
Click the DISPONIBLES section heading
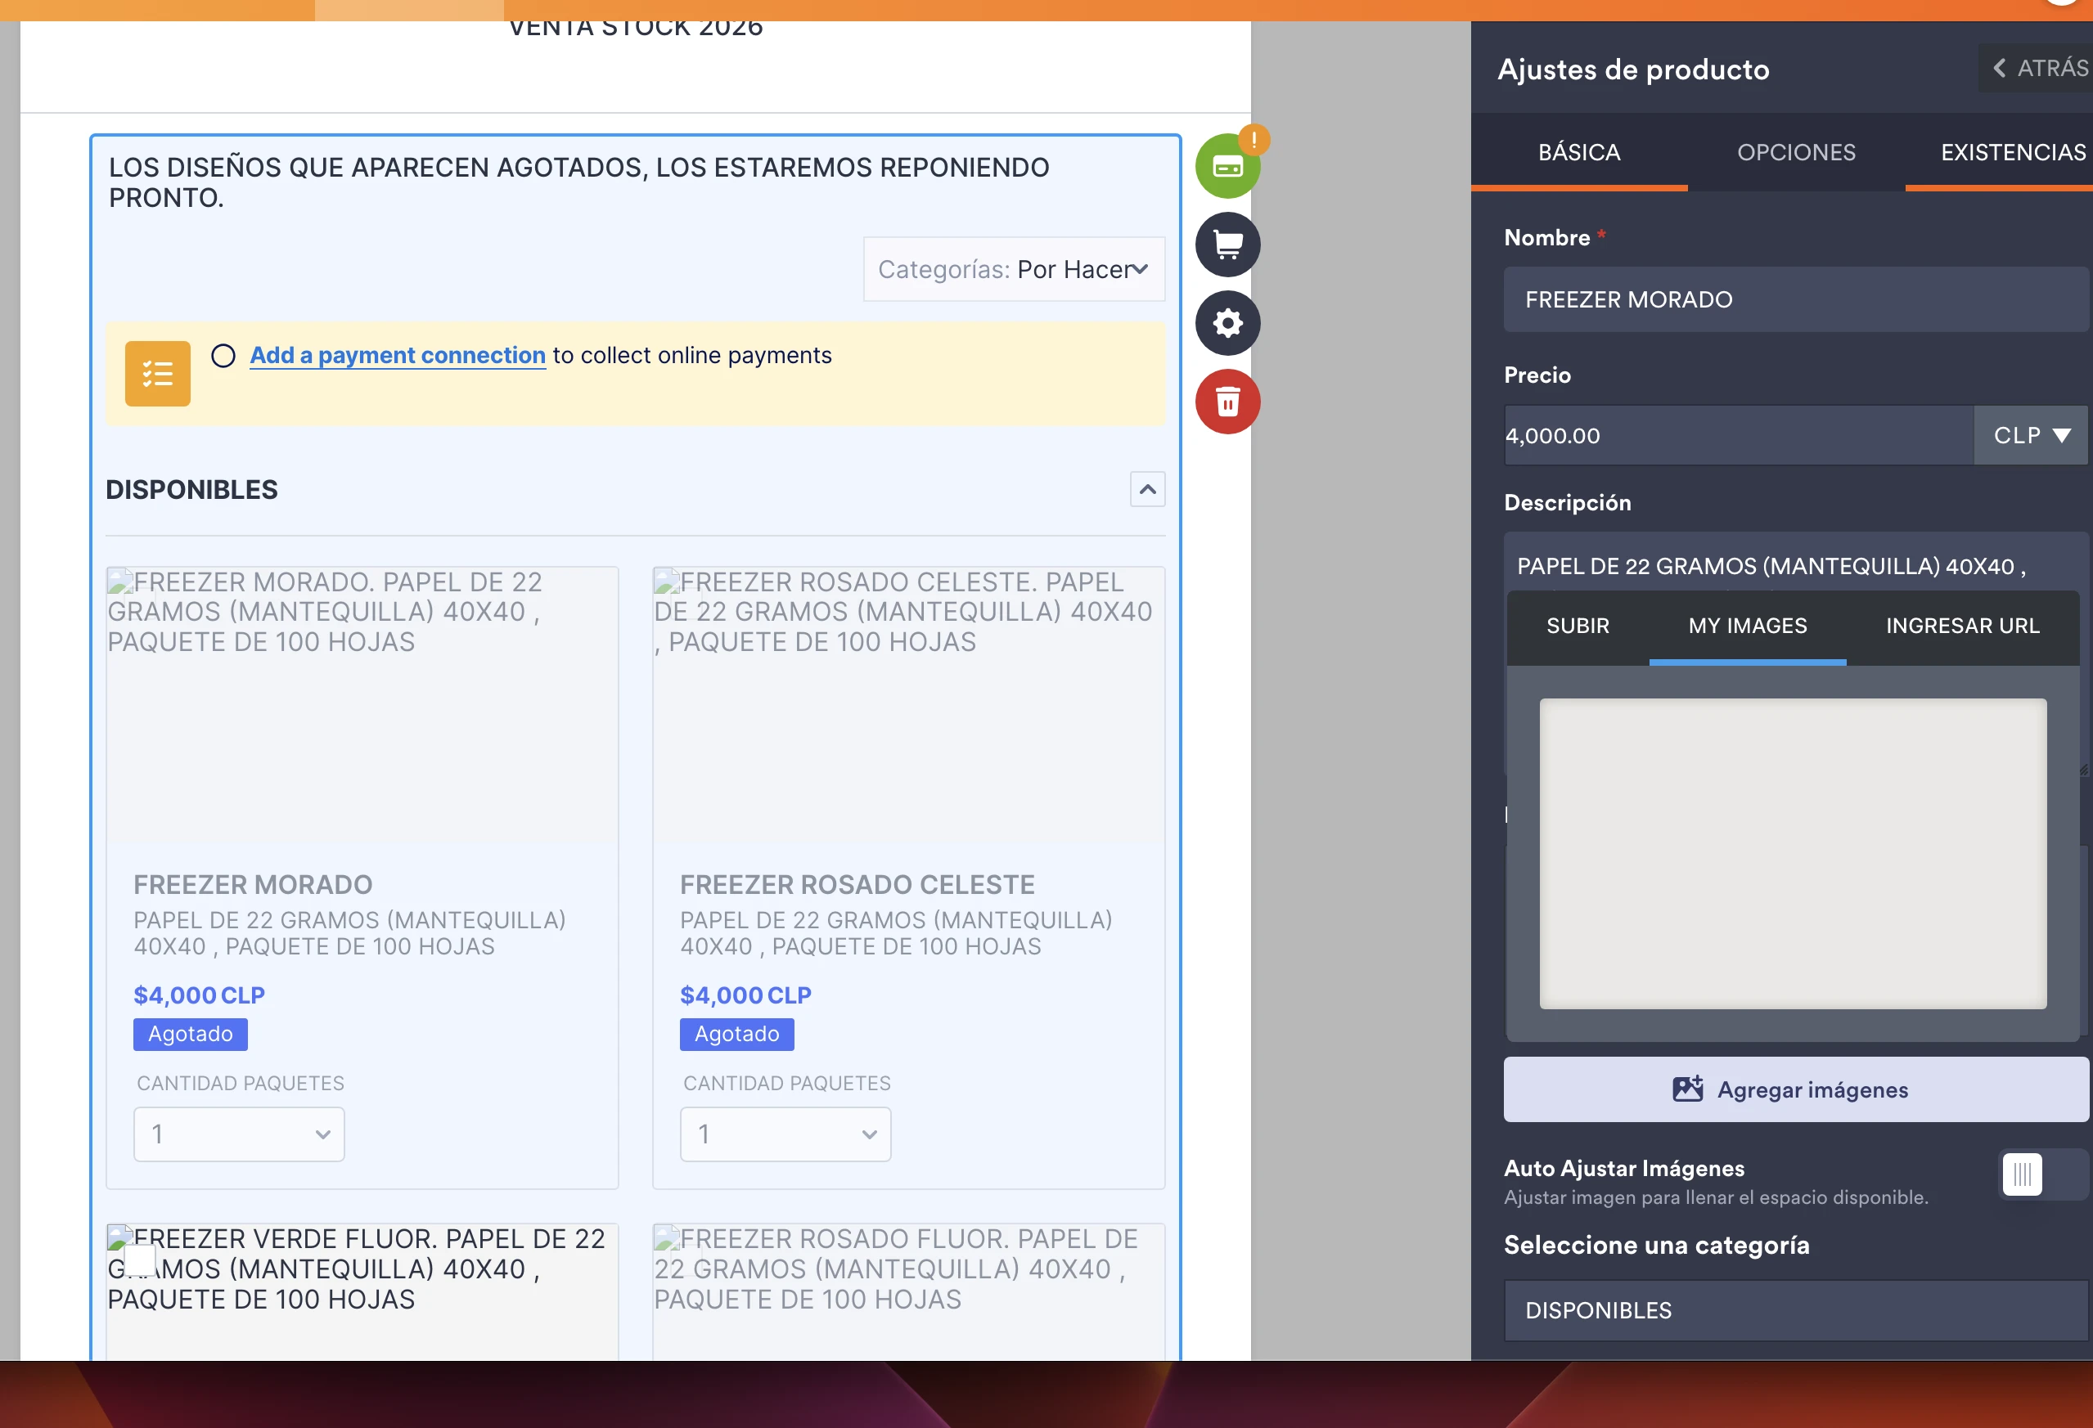[191, 490]
